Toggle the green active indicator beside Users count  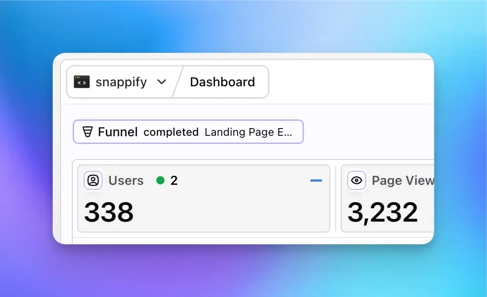click(x=160, y=180)
